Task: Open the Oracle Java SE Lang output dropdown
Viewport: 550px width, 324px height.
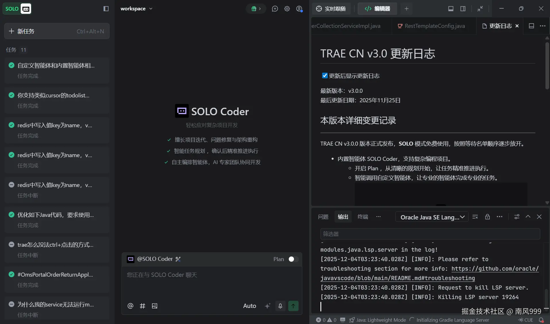Action: (432, 217)
